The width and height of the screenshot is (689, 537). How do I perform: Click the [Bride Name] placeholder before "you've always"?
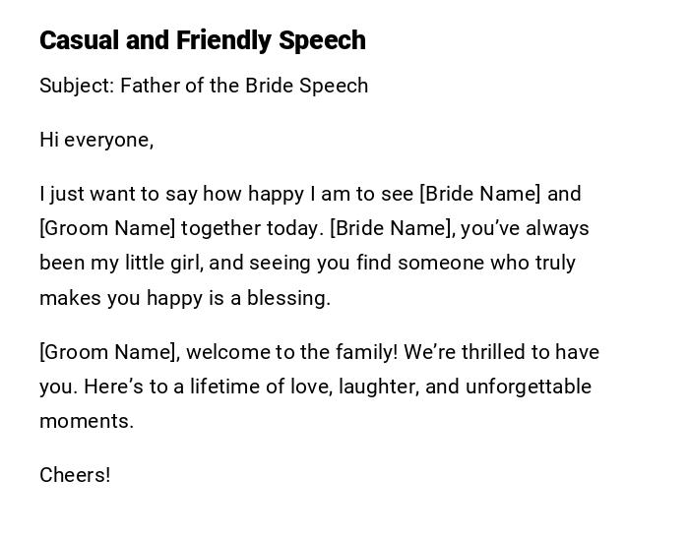click(392, 228)
